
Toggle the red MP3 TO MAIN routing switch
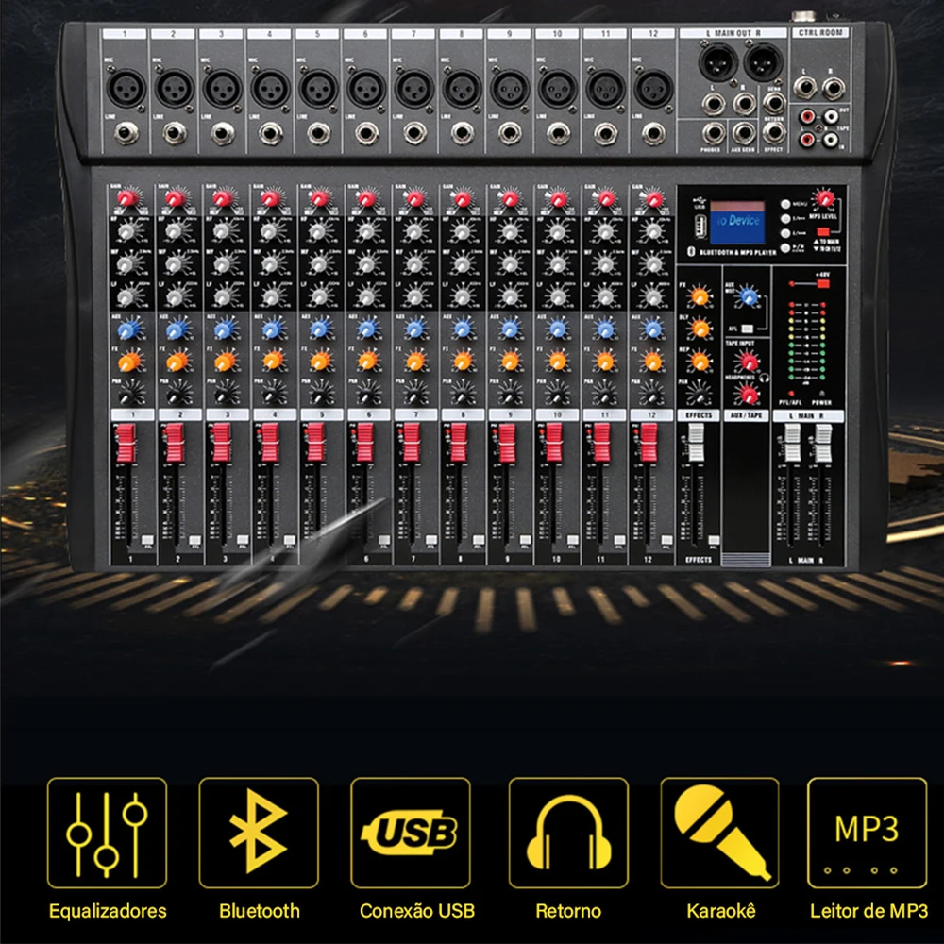(822, 232)
